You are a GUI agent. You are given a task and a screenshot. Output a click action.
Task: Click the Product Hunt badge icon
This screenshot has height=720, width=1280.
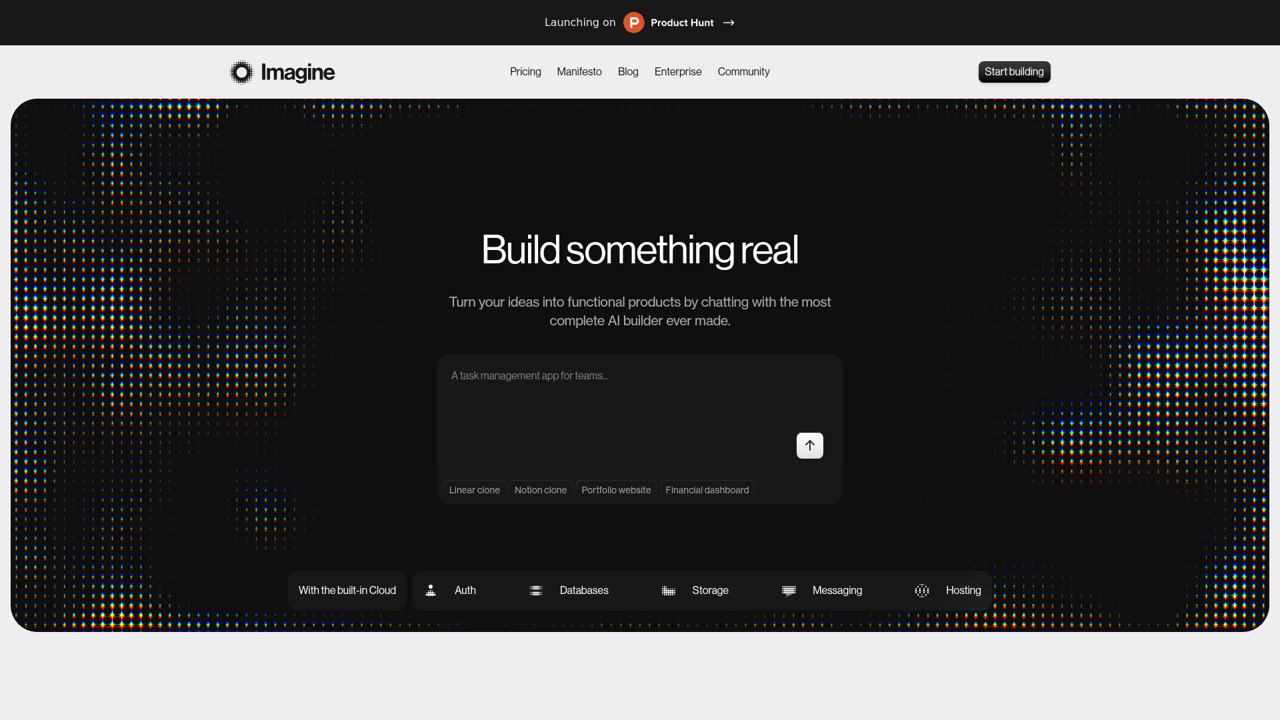pyautogui.click(x=633, y=22)
